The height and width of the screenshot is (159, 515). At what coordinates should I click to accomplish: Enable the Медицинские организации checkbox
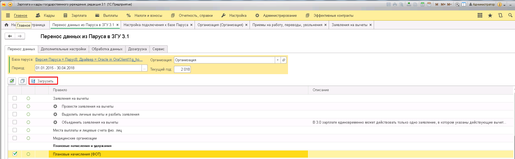pyautogui.click(x=15, y=138)
